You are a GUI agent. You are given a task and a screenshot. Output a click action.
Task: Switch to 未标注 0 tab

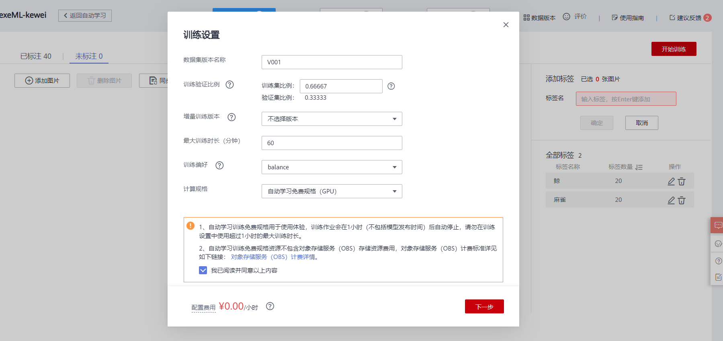point(89,56)
